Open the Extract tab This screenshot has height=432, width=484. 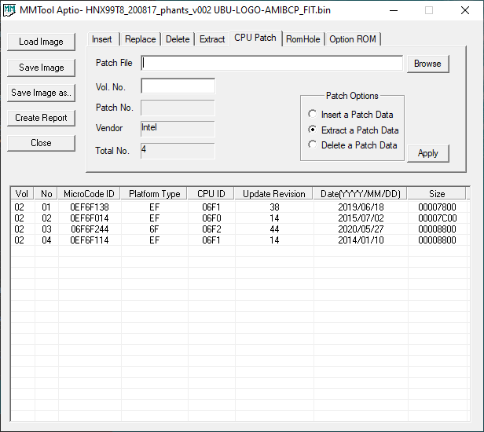point(212,39)
